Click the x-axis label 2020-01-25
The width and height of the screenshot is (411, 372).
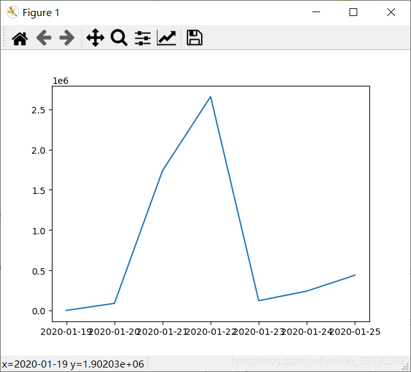(x=355, y=332)
